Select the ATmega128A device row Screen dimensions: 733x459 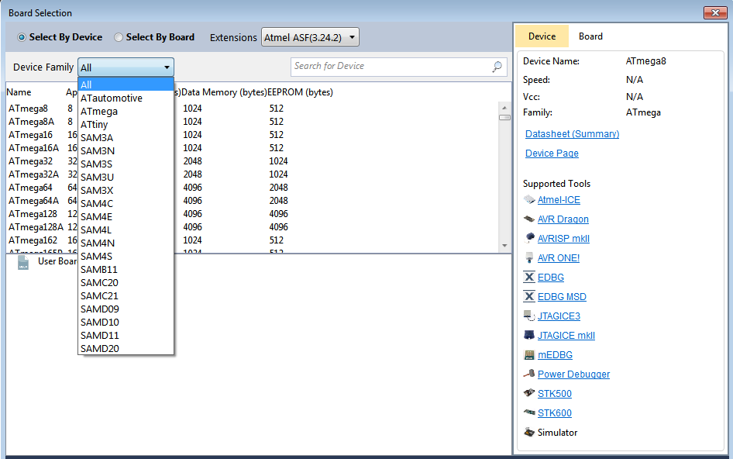pyautogui.click(x=253, y=227)
